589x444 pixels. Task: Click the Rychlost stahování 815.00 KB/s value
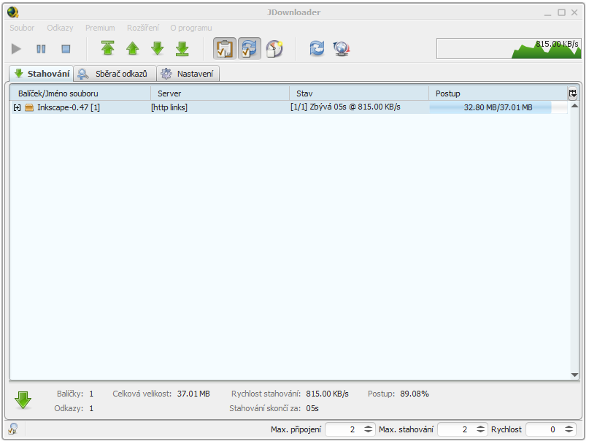pyautogui.click(x=327, y=394)
